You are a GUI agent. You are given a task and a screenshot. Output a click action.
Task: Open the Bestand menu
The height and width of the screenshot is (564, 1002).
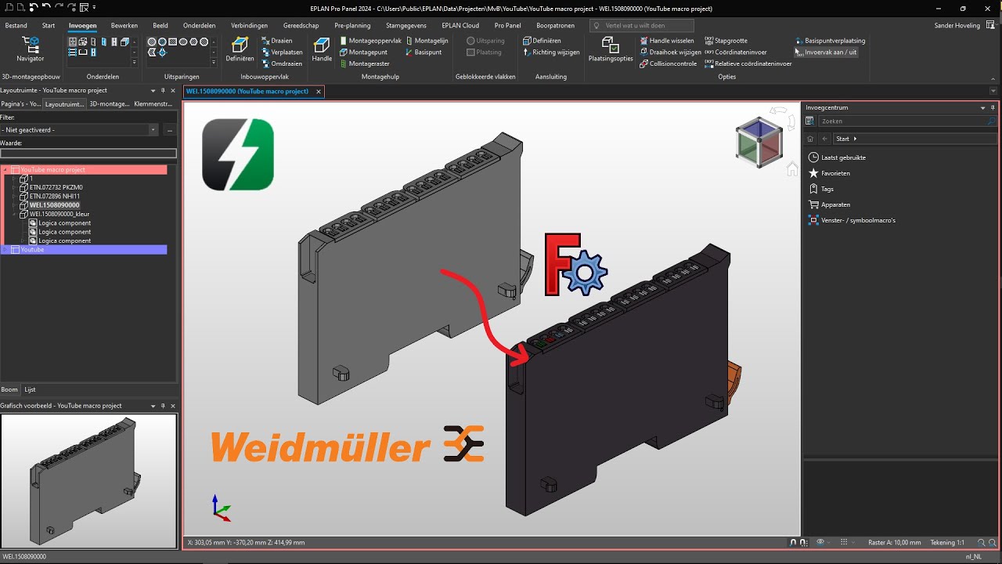pos(16,25)
